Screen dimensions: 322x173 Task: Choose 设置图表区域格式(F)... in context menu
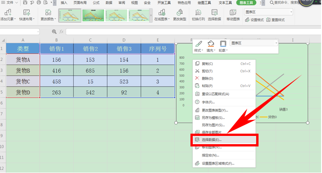pos(224,163)
